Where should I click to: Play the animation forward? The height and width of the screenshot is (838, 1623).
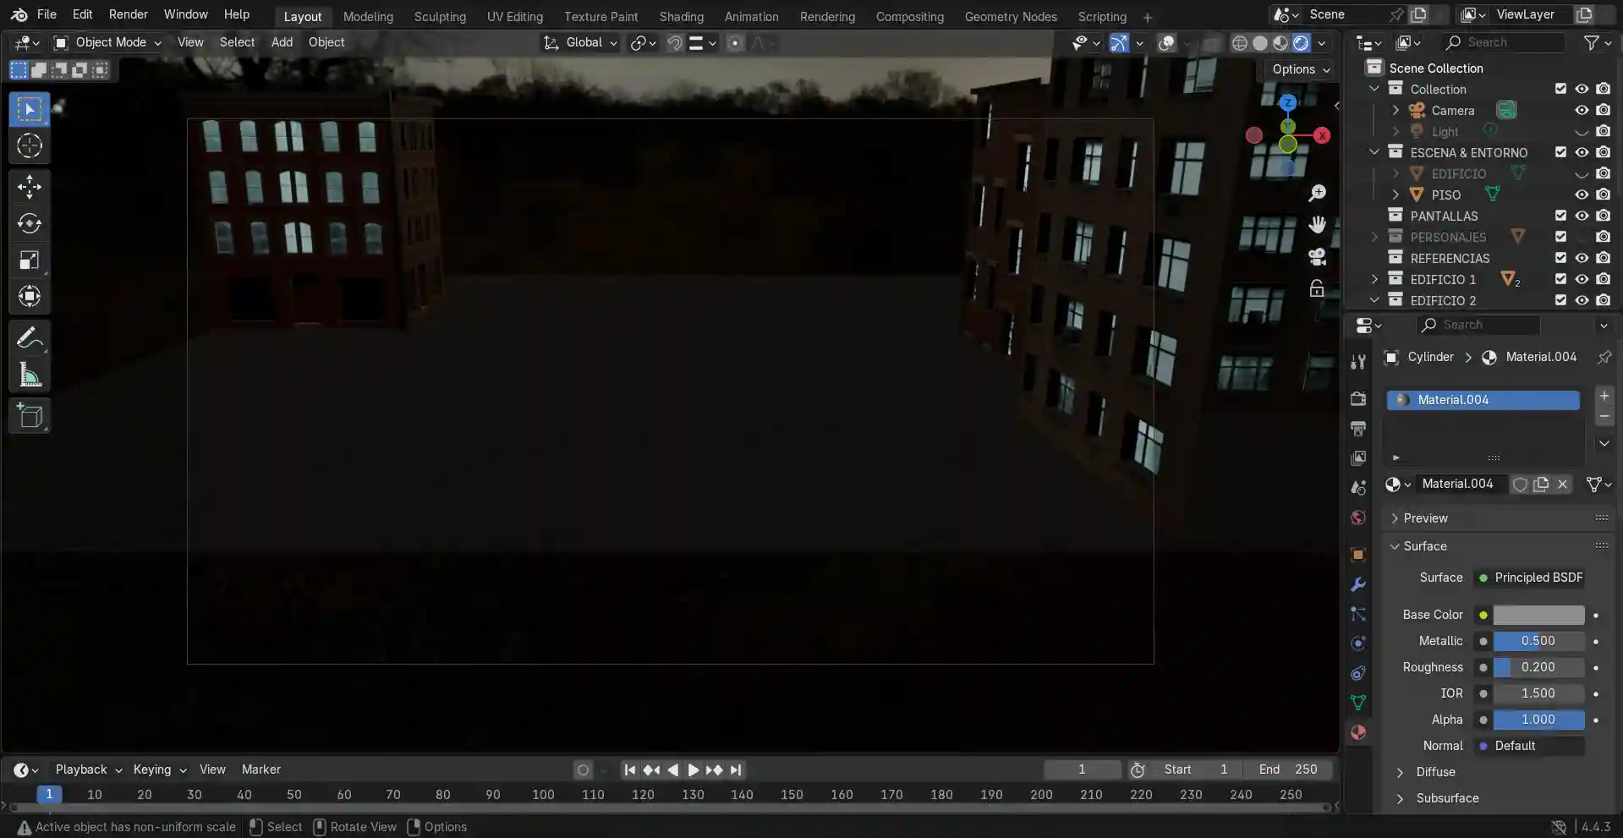click(694, 770)
